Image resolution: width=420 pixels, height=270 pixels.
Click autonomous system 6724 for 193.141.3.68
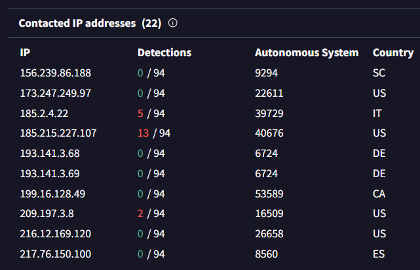point(266,154)
